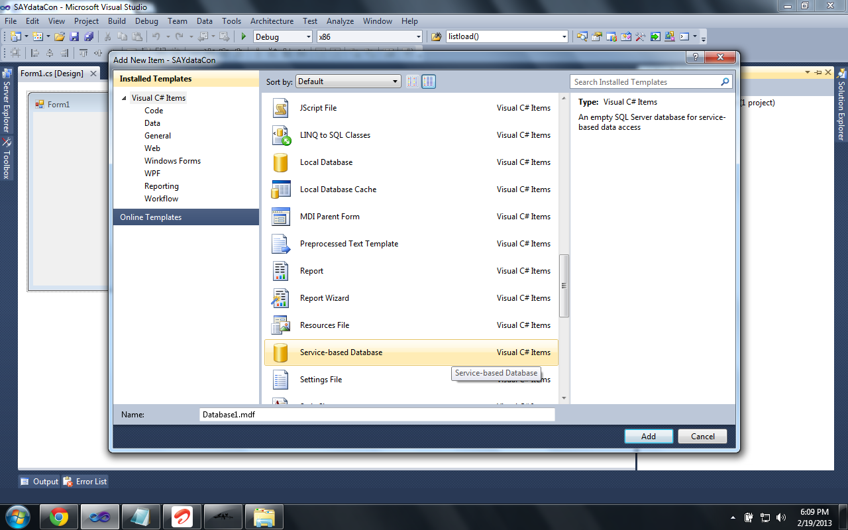Click the dialog help question mark button
Viewport: 848px width, 530px height.
pyautogui.click(x=694, y=58)
